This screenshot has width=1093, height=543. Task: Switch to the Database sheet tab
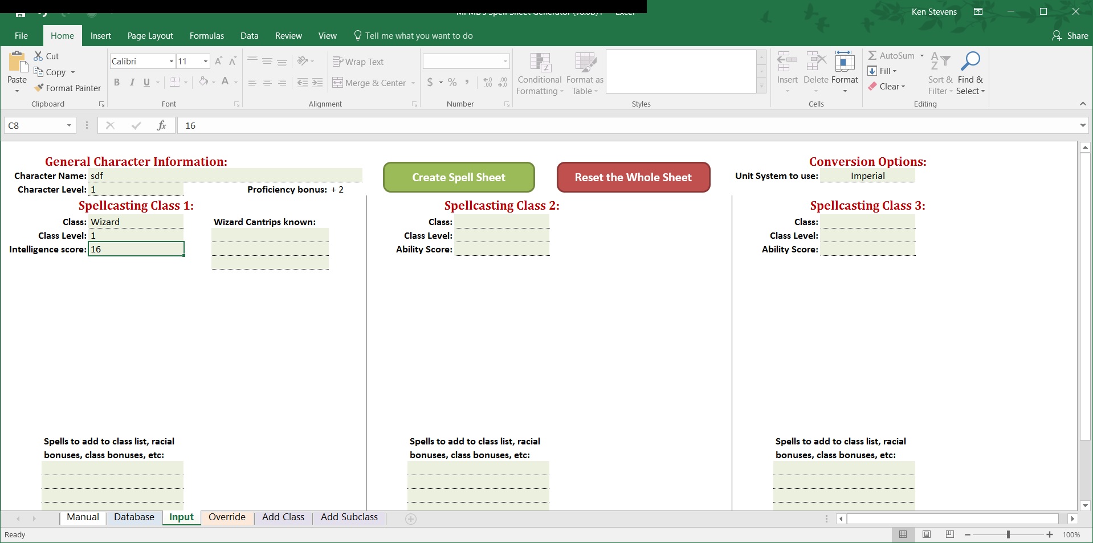point(134,517)
